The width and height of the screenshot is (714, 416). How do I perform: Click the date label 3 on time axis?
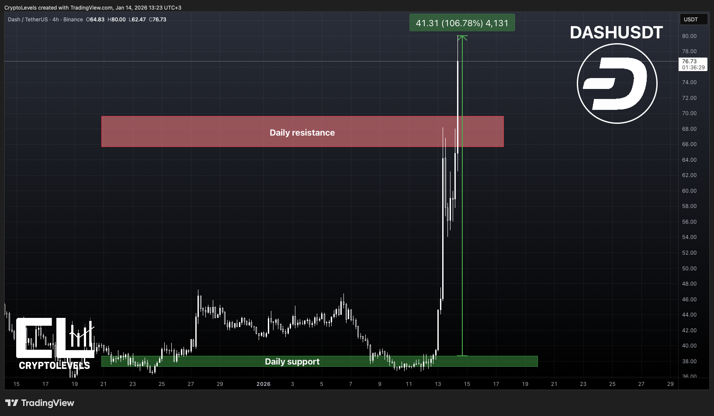[x=293, y=384]
